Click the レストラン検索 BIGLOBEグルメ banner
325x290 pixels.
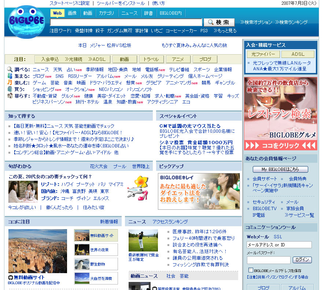pos(281,113)
